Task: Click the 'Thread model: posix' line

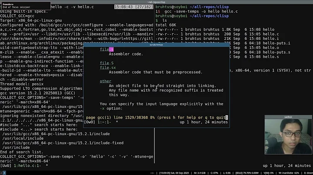Action: pyautogui.click(x=22, y=84)
